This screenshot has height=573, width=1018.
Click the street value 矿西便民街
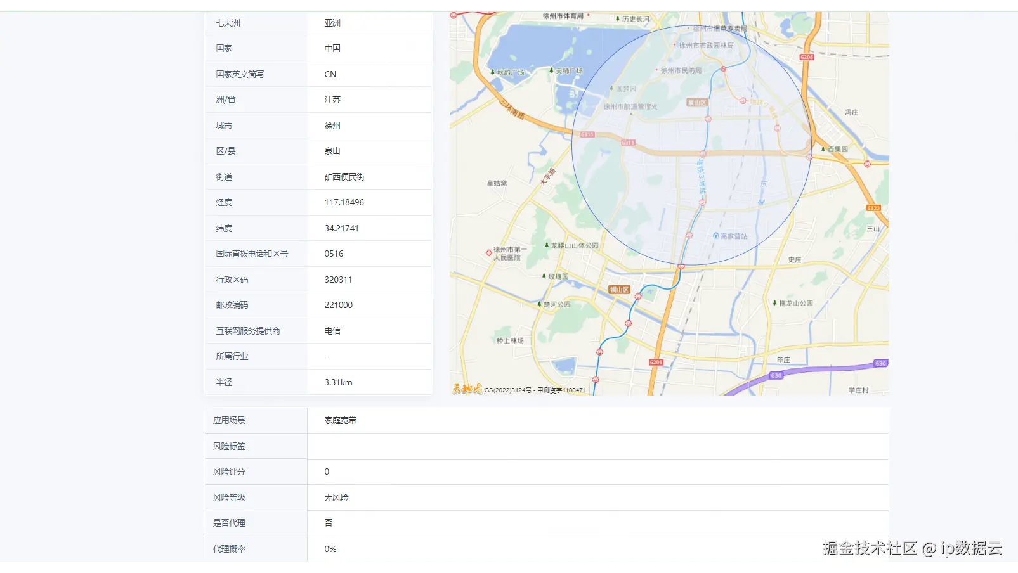pos(344,177)
